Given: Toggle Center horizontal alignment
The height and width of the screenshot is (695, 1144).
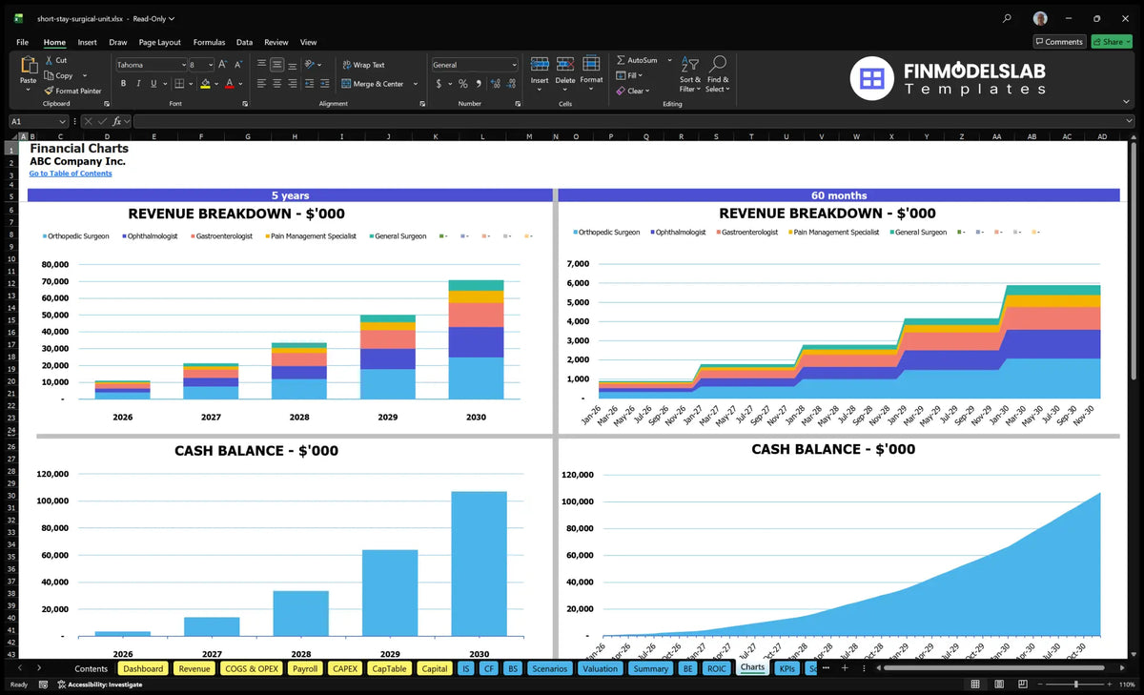Looking at the screenshot, I should (276, 84).
